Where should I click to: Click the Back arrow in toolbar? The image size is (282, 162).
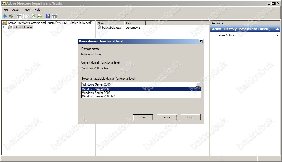click(x=5, y=16)
